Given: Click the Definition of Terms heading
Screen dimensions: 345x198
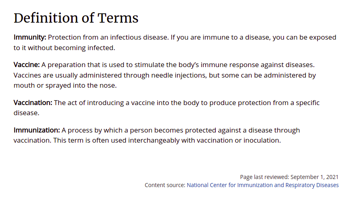Looking at the screenshot, I should tap(76, 18).
